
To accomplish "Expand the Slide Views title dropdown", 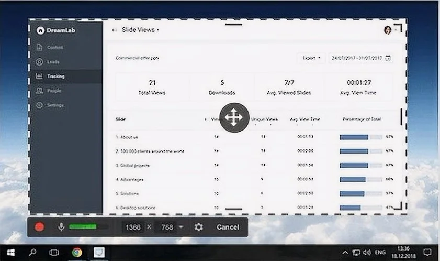I will click(x=158, y=30).
